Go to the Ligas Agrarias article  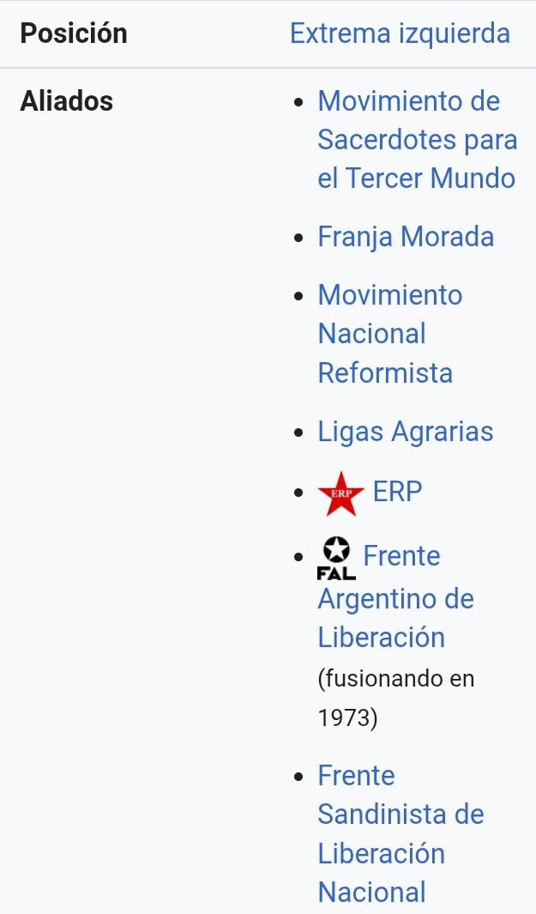pyautogui.click(x=406, y=432)
